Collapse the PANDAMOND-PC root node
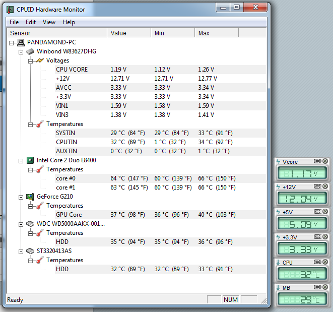The image size is (333, 312). pyautogui.click(x=11, y=43)
